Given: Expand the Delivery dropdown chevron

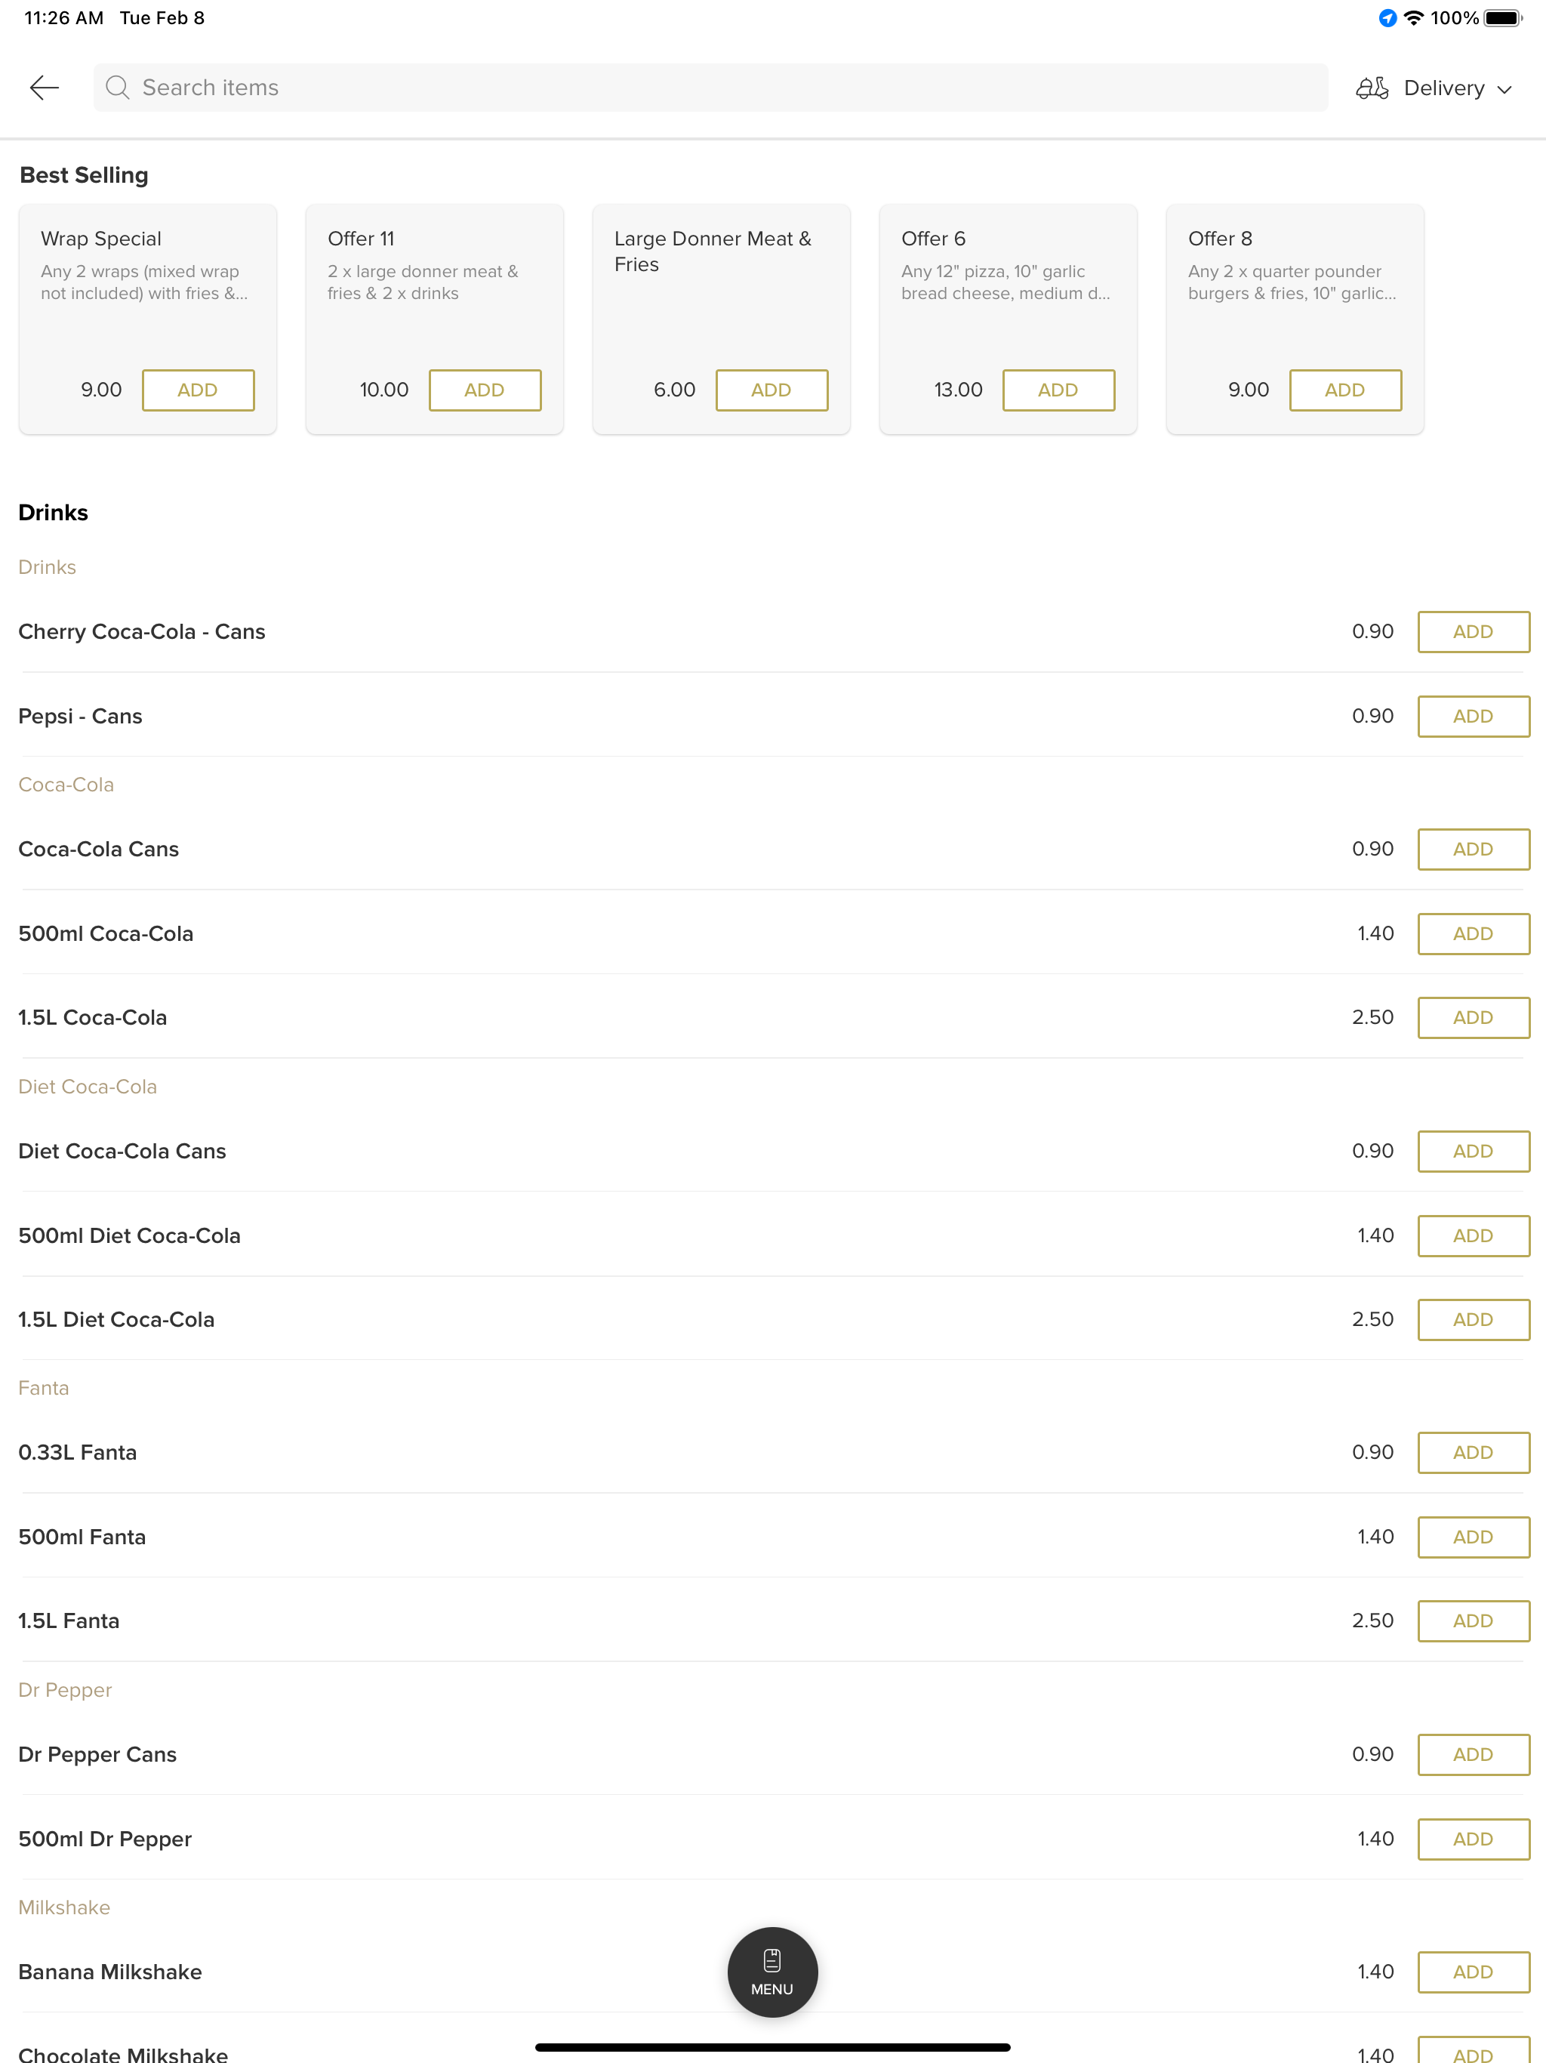Looking at the screenshot, I should coord(1504,90).
